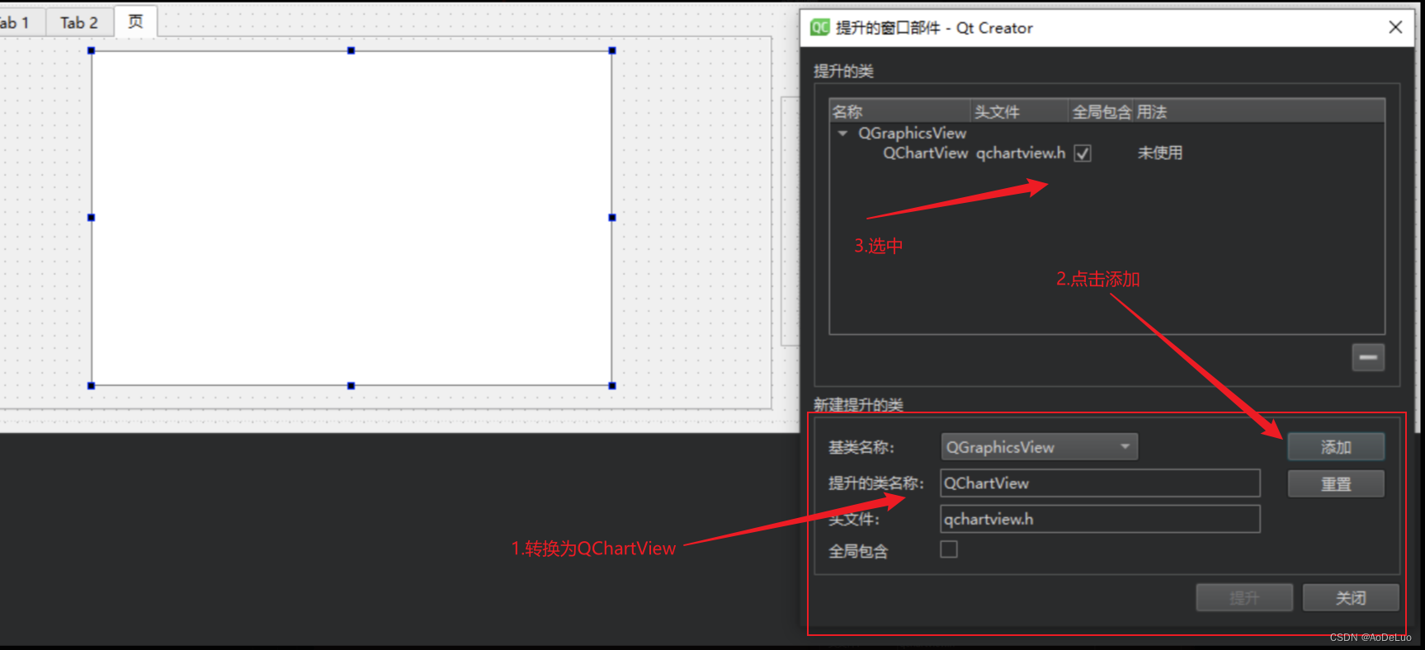Click the top-center resize handle of selected widget
The height and width of the screenshot is (650, 1425).
pos(352,51)
